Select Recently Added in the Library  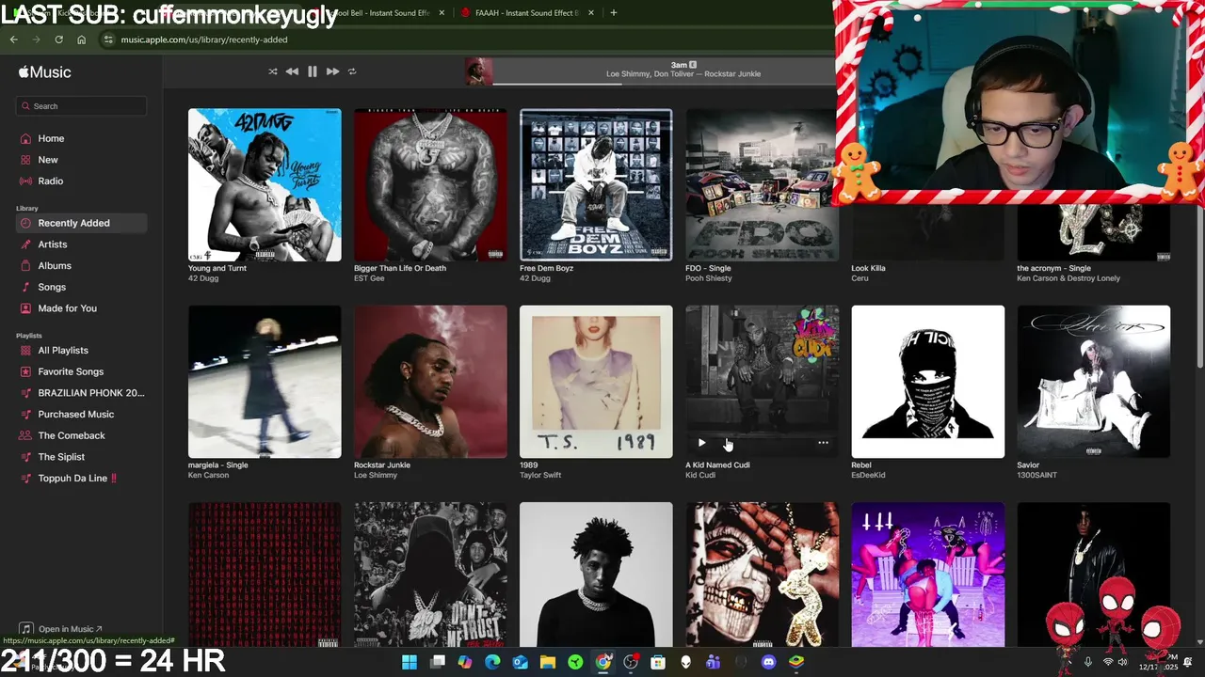click(x=81, y=223)
